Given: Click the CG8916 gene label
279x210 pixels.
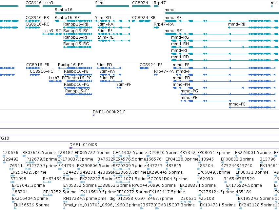Looking at the screenshot, I should [x=34, y=3].
